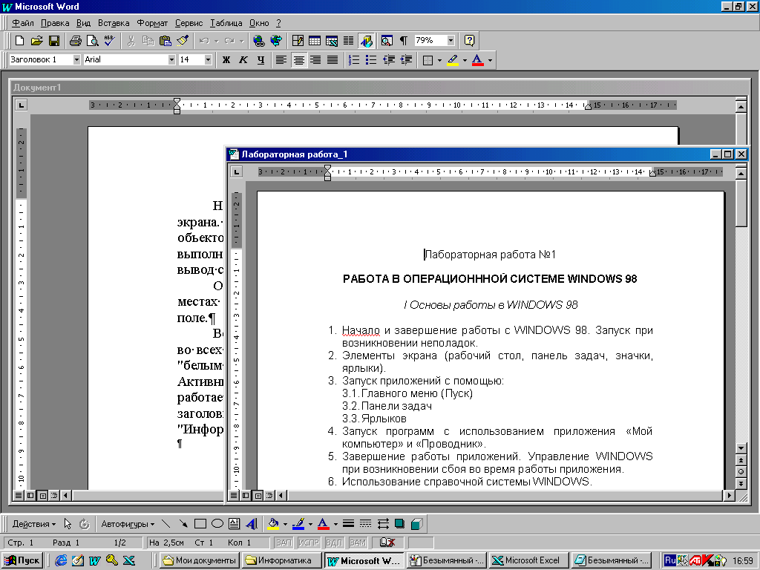Insert a Microsoft Excel worksheet
This screenshot has width=760, height=570.
(x=332, y=41)
